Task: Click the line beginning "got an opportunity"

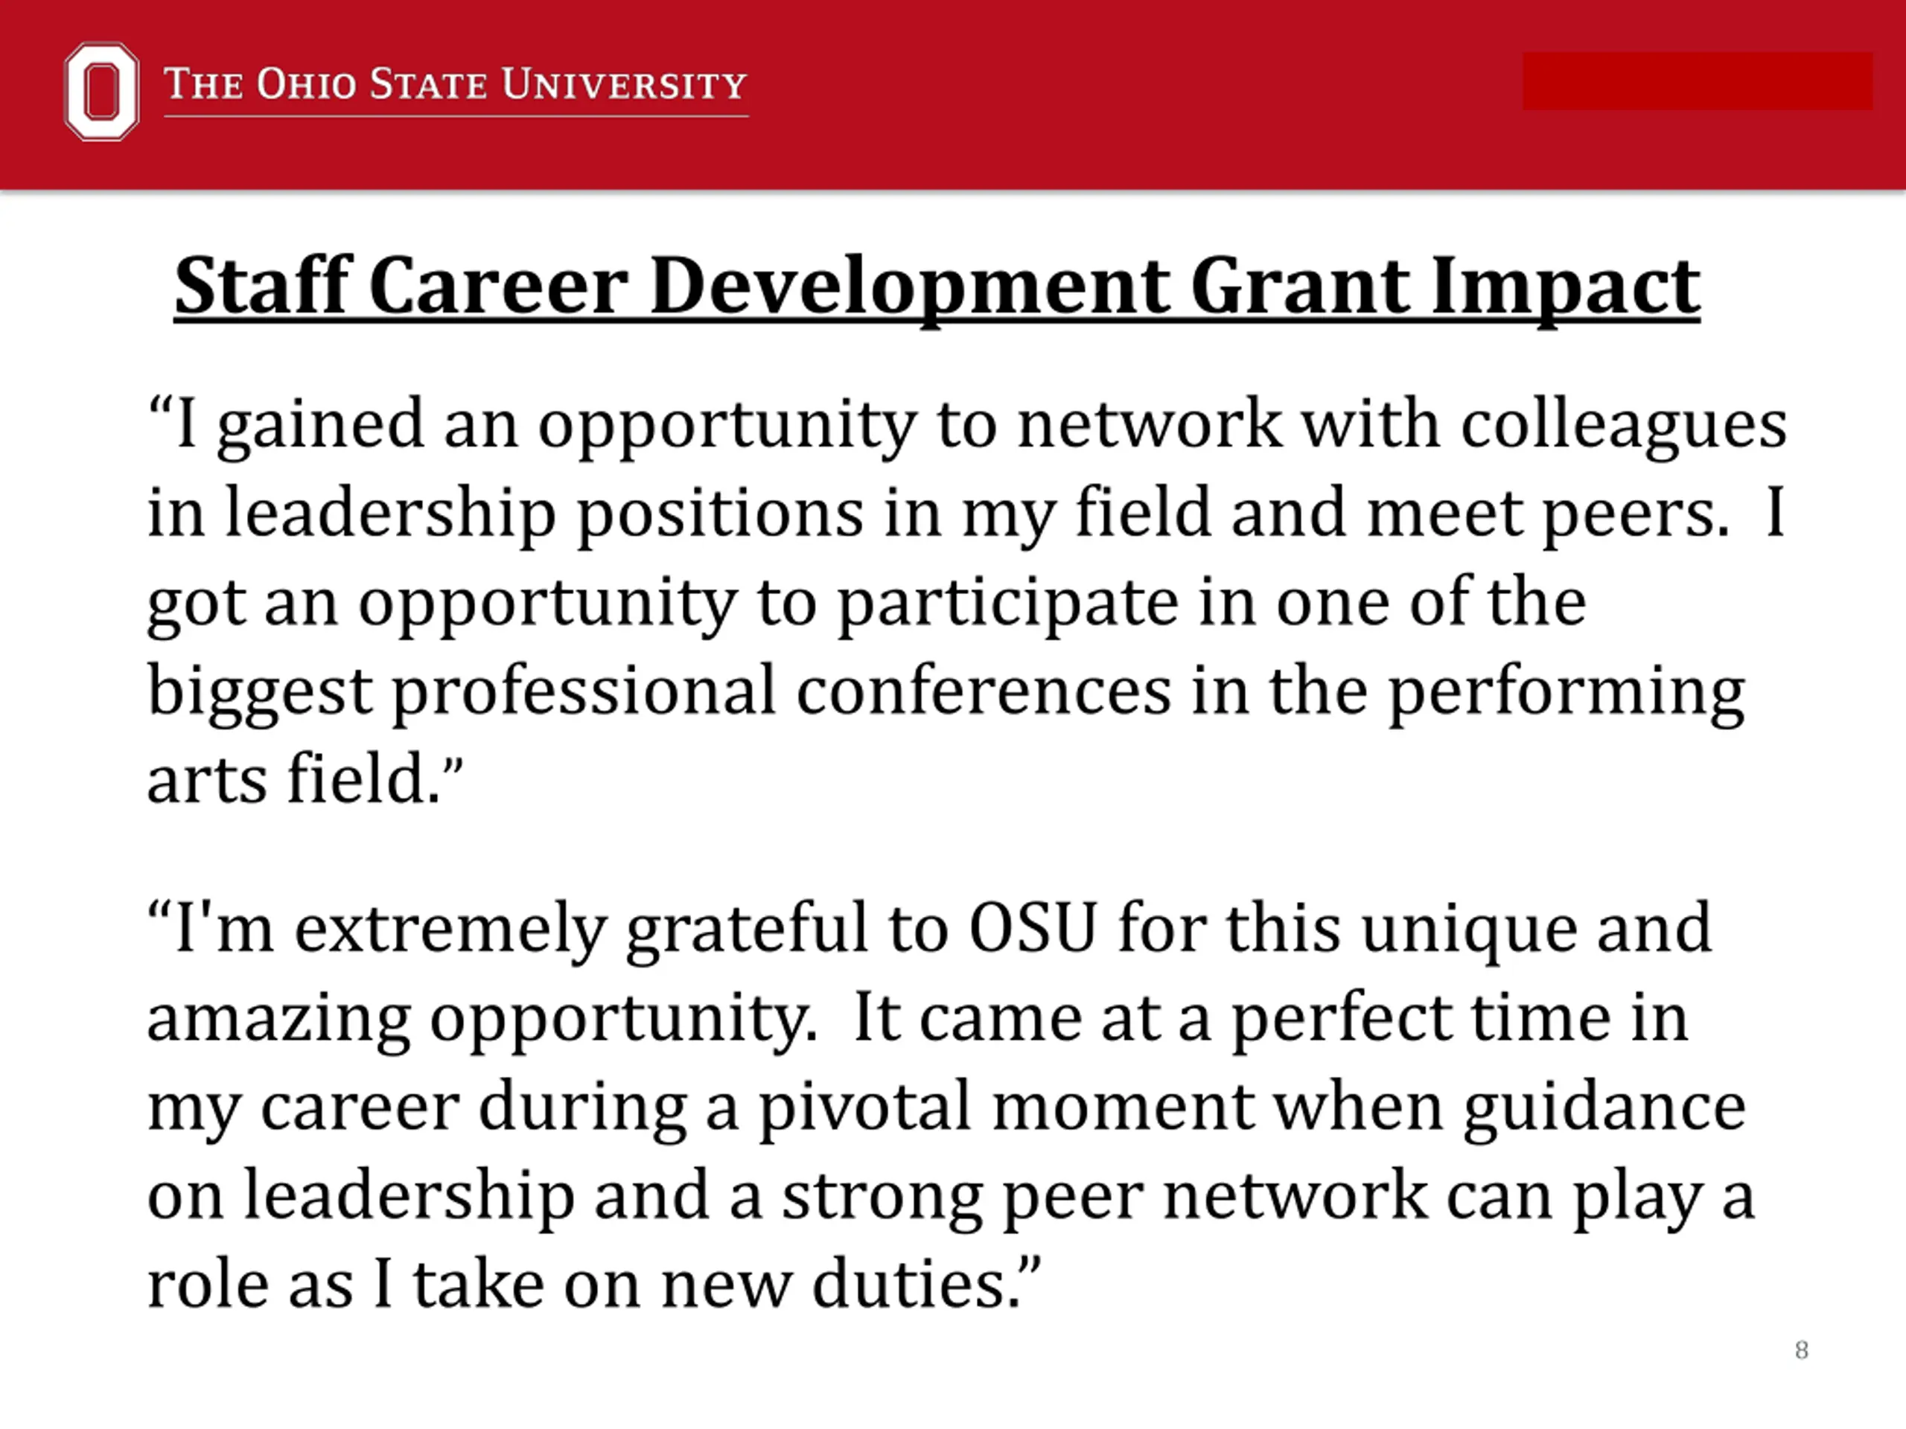Action: tap(866, 604)
